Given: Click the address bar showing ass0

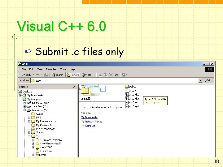Looking at the screenshot, I should (115, 80).
